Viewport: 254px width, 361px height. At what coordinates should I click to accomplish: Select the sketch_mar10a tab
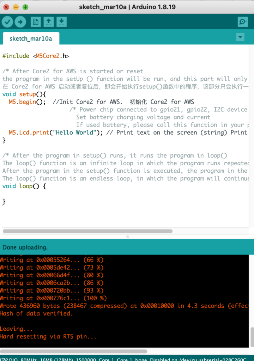pos(31,38)
